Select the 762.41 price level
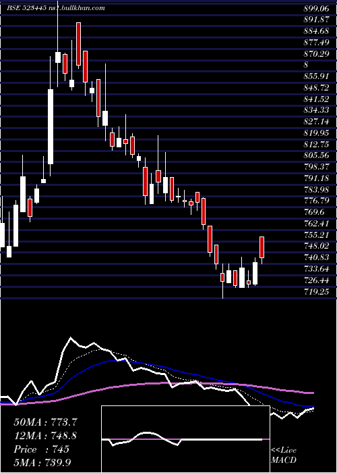337x473 pixels. coord(316,224)
